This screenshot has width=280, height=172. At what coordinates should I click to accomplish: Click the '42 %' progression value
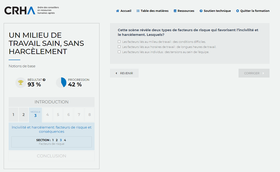(75, 84)
